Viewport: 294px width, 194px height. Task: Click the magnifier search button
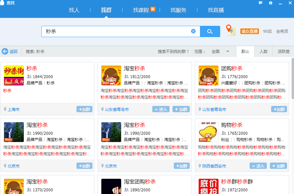pyautogui.click(x=210, y=31)
